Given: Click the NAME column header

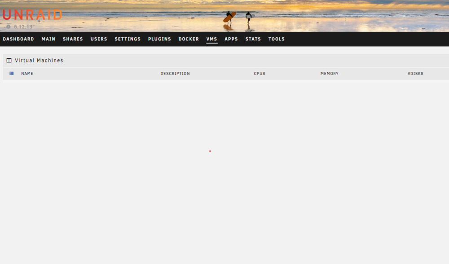Looking at the screenshot, I should tap(27, 74).
